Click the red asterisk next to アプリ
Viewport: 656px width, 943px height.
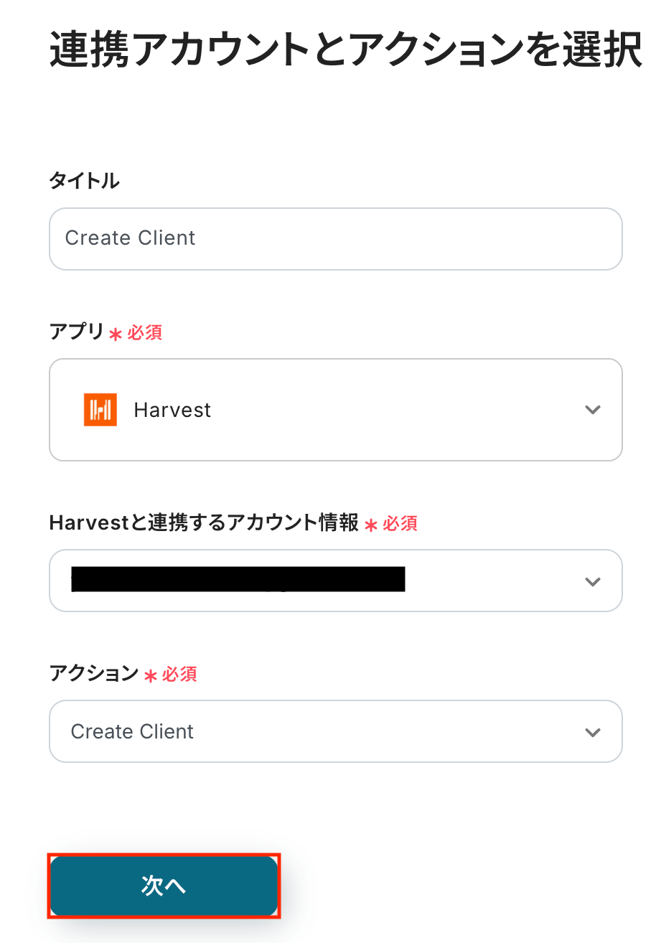(x=116, y=334)
